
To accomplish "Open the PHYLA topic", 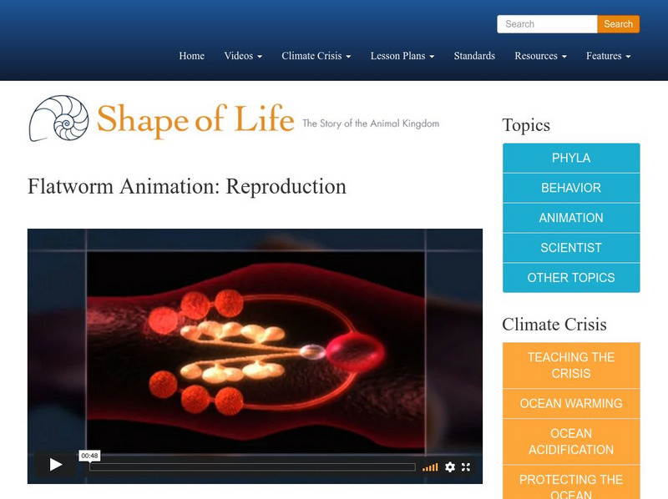I will coord(571,158).
